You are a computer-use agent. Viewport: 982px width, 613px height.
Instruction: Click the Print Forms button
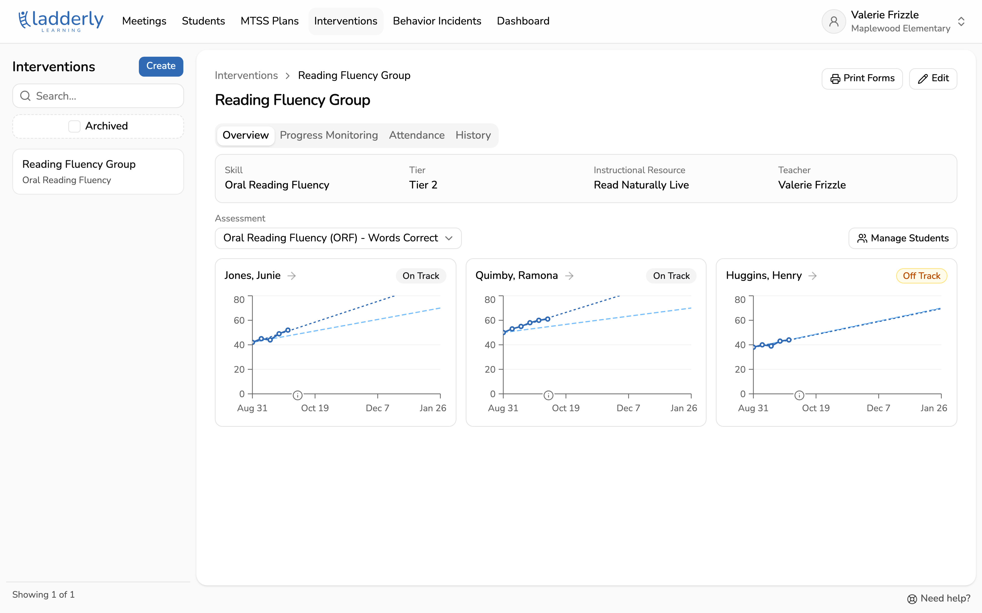coord(862,78)
